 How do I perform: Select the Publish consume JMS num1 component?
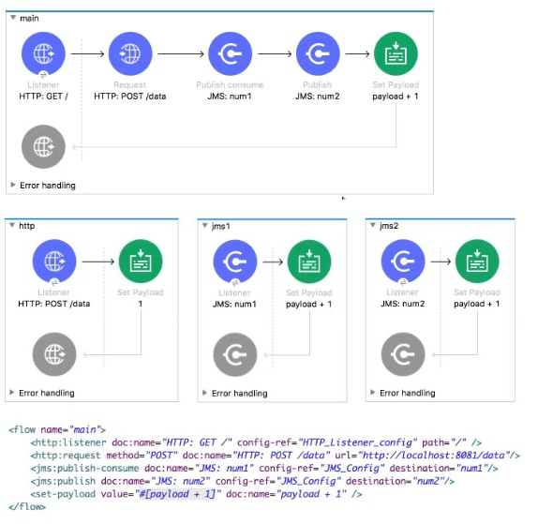230,53
